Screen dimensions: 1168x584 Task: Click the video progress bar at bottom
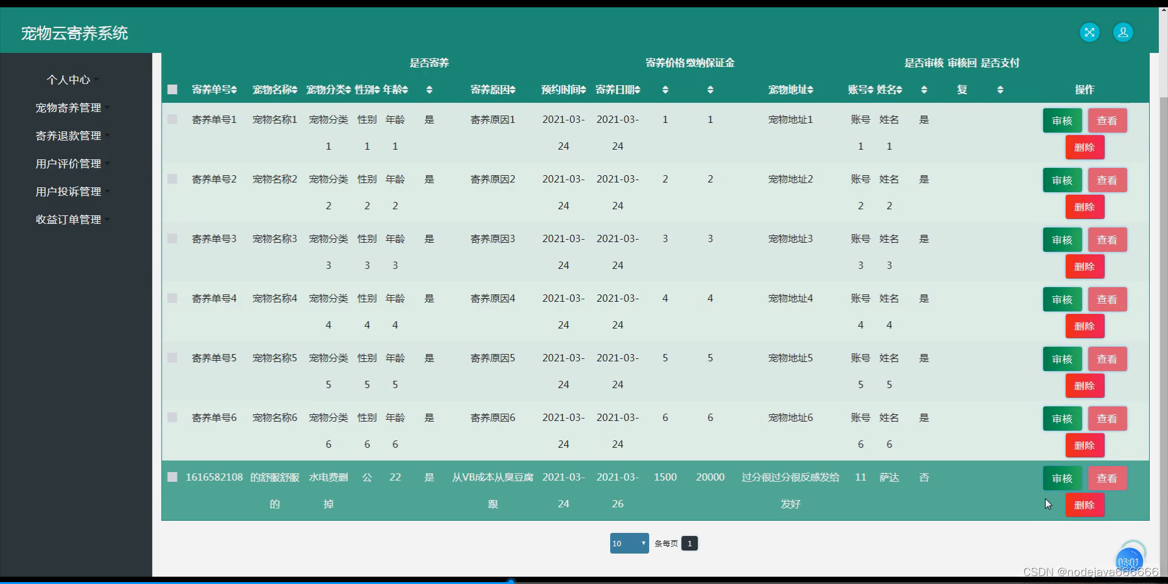pos(584,582)
